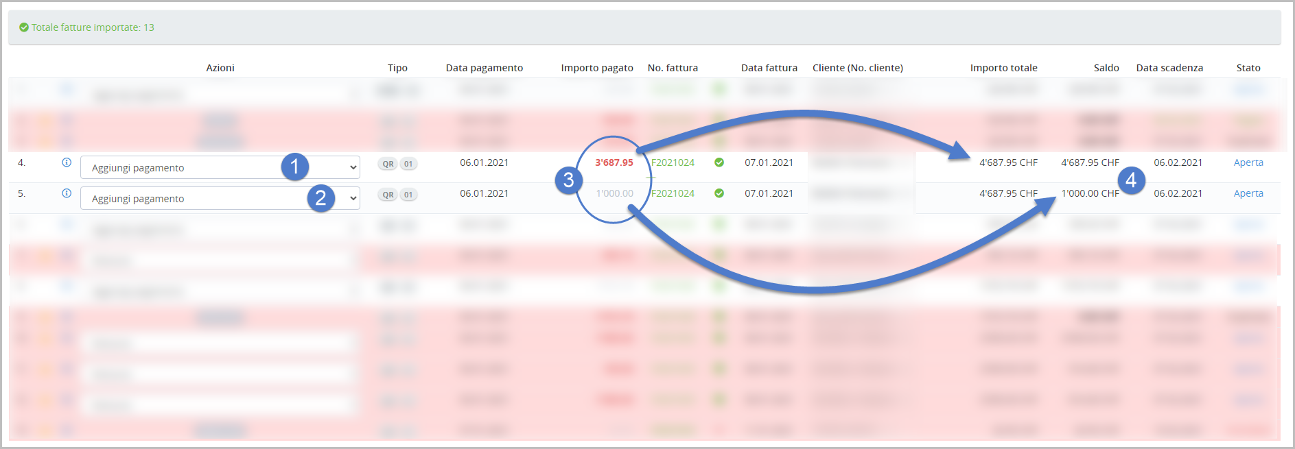The image size is (1295, 449).
Task: Click the green checkmark in row 4
Action: [x=719, y=162]
